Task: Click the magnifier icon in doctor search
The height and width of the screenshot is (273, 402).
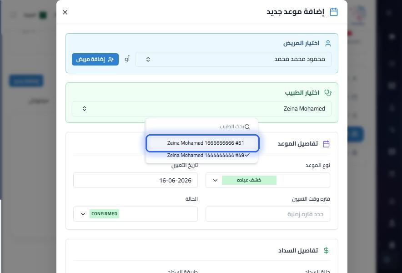Action: point(247,126)
